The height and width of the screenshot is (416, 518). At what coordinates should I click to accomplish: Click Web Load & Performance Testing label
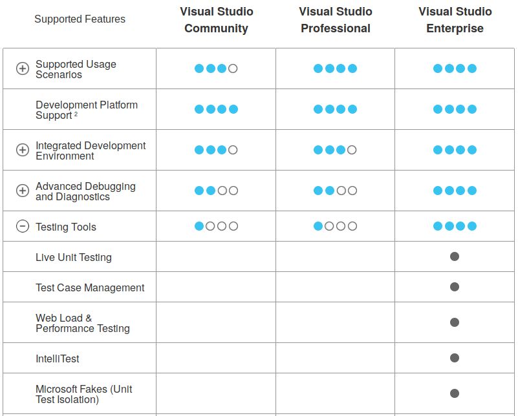pos(83,323)
